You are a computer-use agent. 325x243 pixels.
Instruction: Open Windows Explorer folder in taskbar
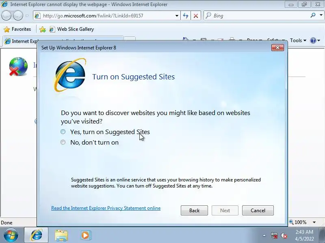point(61,235)
